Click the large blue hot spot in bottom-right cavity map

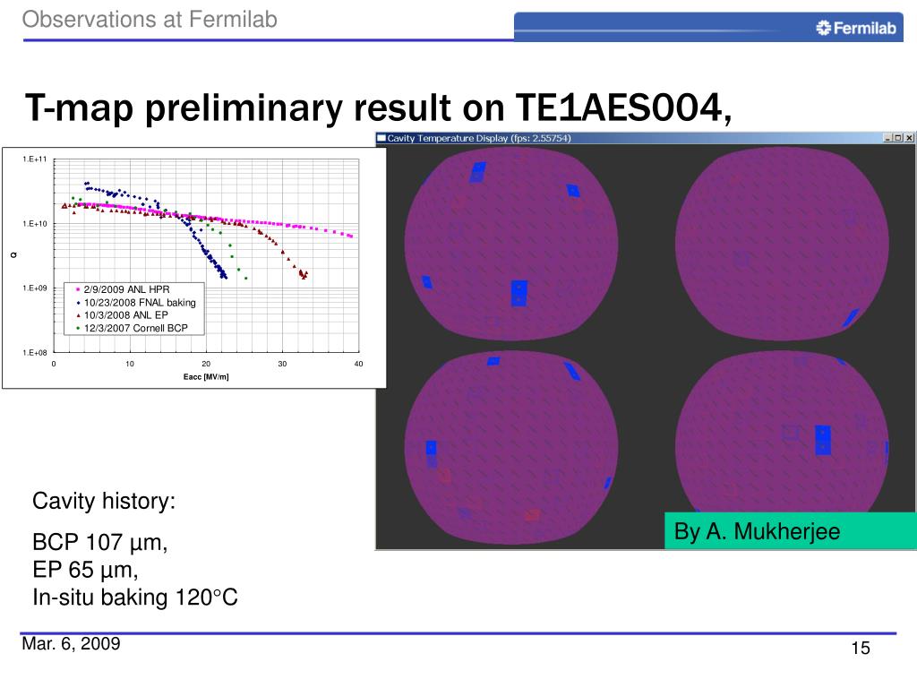pyautogui.click(x=823, y=440)
